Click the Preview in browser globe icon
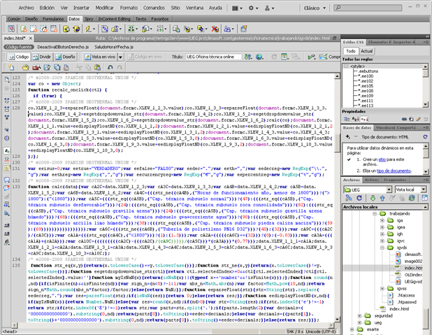Viewport: 432px width, 335px height. [259, 57]
